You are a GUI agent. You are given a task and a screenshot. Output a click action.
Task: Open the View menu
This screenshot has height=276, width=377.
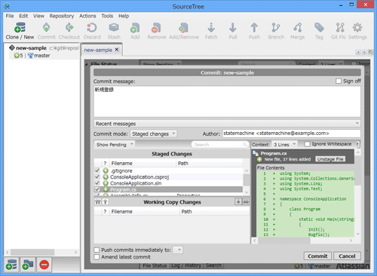pyautogui.click(x=38, y=16)
